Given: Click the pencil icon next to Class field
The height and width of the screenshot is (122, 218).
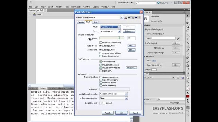Looking at the screenshot, I should 178,38.
